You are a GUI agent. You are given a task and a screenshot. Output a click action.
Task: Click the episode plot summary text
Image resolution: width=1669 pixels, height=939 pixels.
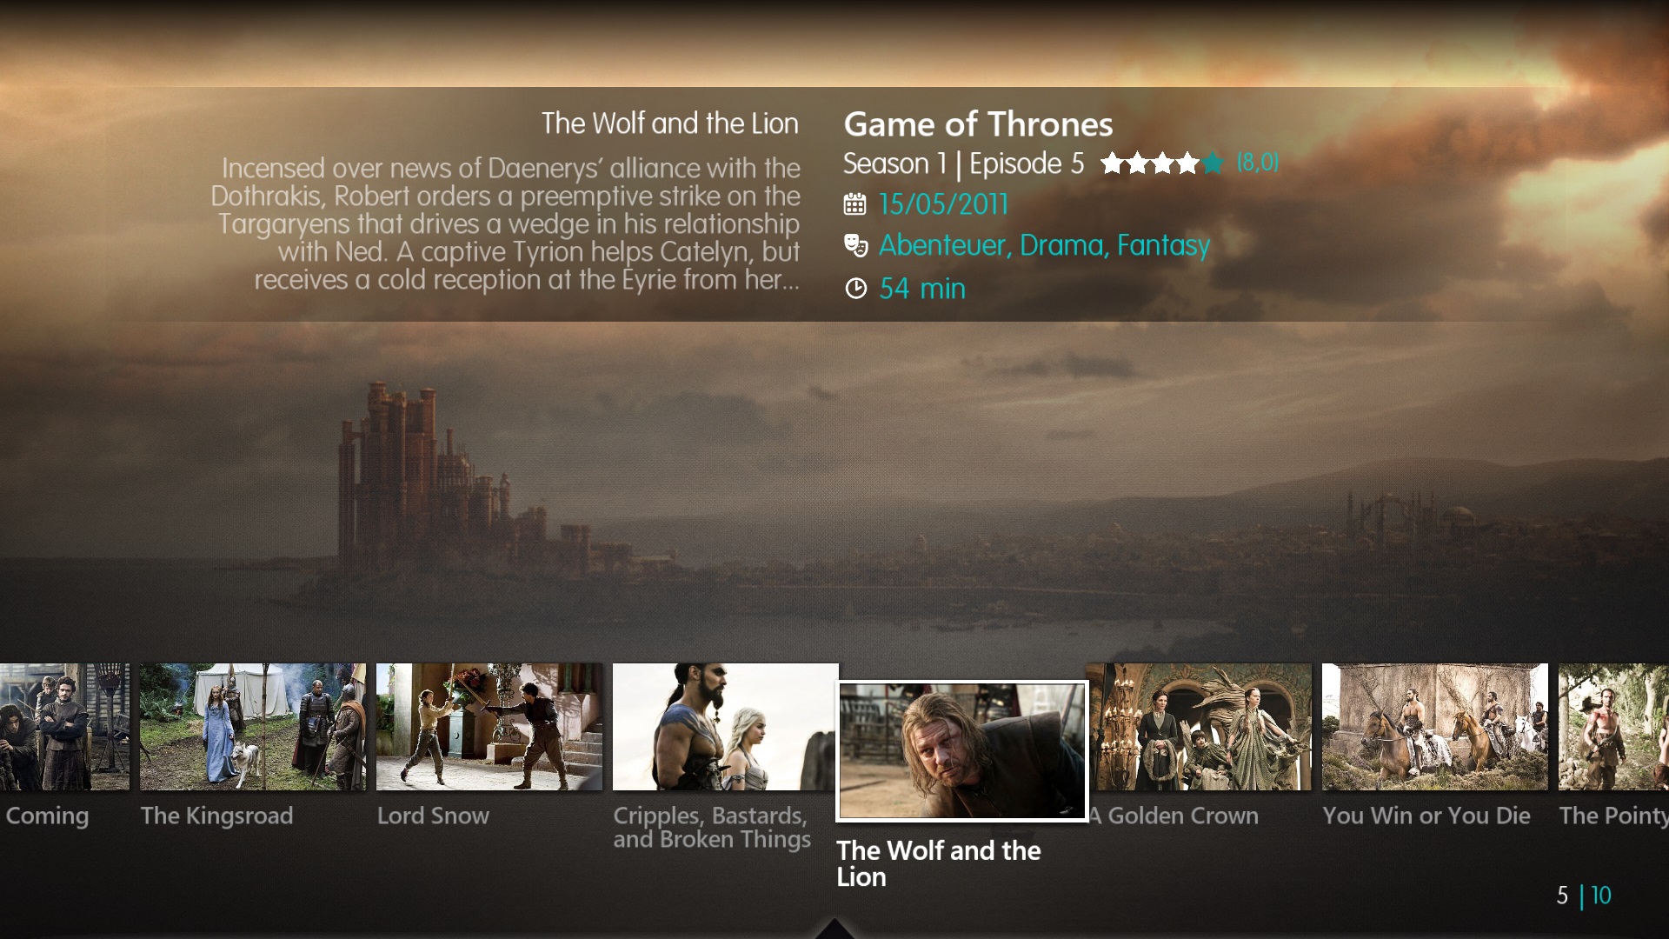pos(505,223)
